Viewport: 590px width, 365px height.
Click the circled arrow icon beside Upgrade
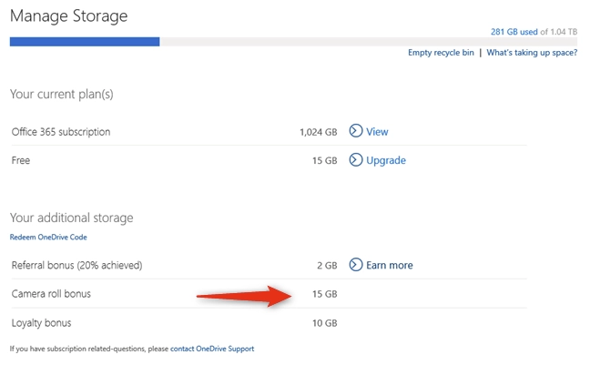pos(356,160)
